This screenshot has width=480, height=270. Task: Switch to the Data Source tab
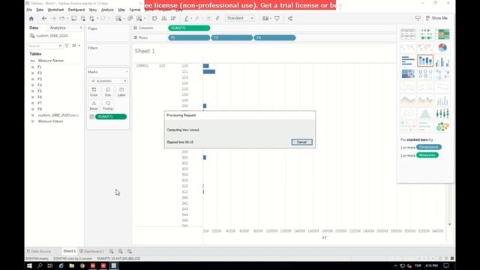39,251
